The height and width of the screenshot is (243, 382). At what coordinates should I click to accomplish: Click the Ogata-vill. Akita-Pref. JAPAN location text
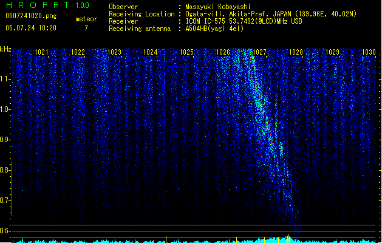pos(271,14)
